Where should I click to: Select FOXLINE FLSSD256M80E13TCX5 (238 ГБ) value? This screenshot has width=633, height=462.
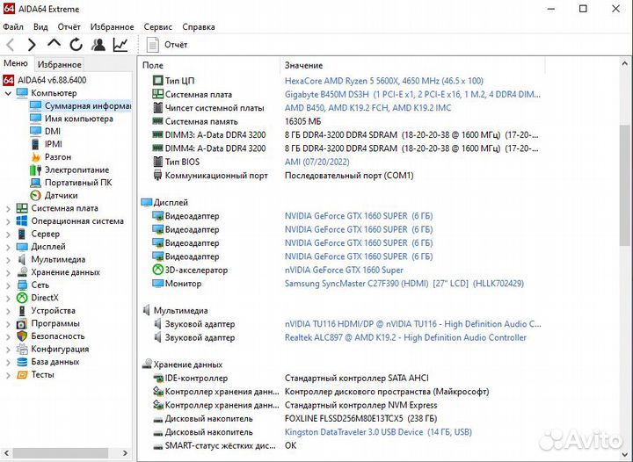pos(361,418)
